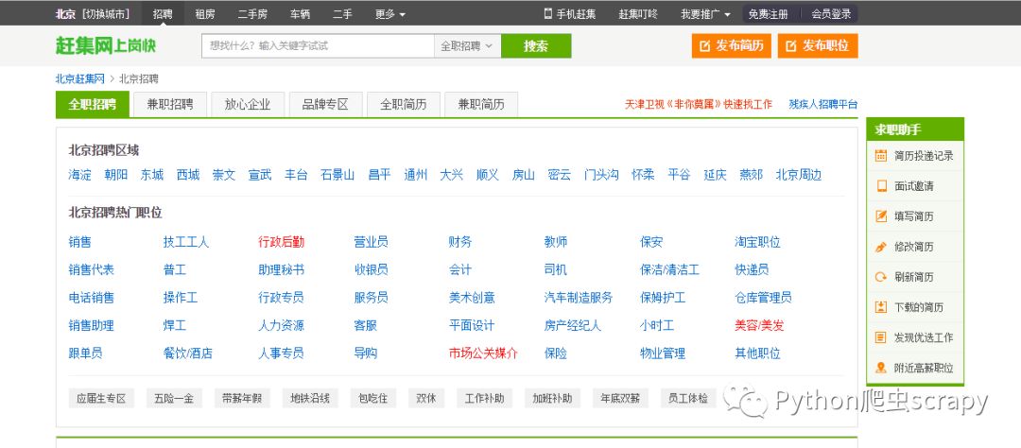Open the 残疾人招聘平台 link

823,104
